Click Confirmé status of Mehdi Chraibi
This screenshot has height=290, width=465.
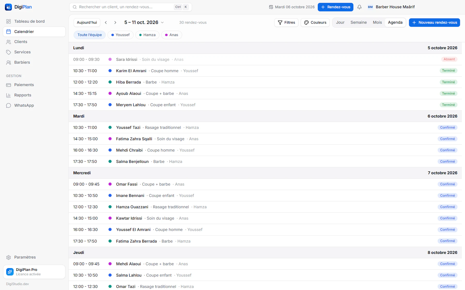click(x=447, y=150)
